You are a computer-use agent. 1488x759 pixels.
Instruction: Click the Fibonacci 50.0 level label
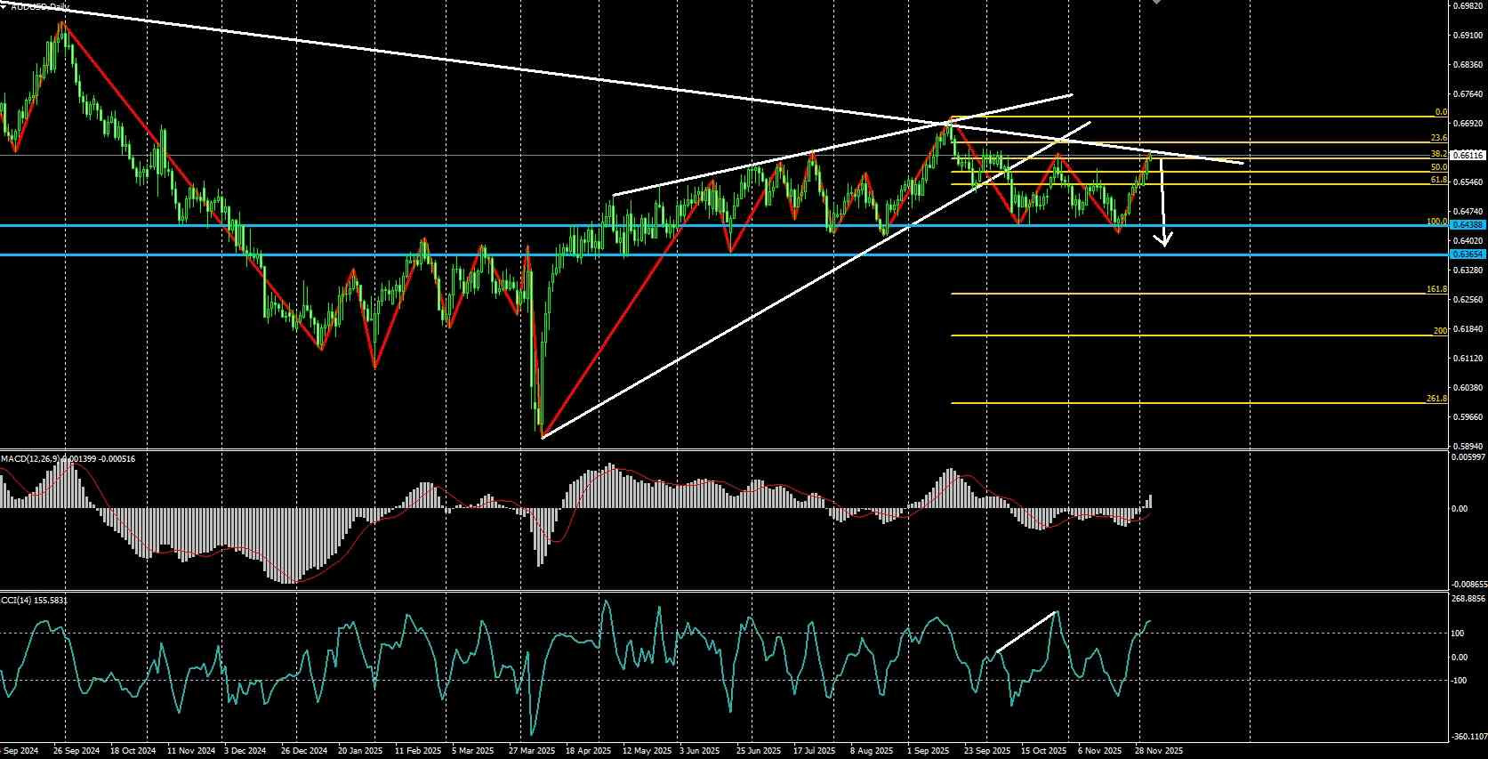point(1439,167)
